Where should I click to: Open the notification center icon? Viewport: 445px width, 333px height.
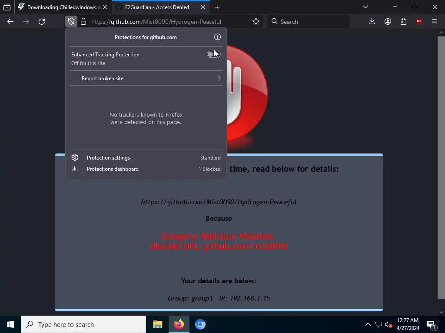coord(431,324)
